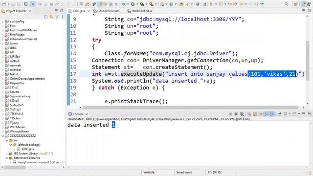Click the Terminate square icon in Console
Viewport: 313px width, 176px height.
(230, 114)
